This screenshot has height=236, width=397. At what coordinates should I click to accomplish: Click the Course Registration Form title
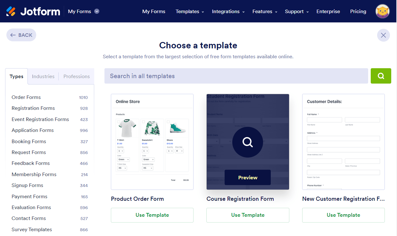(x=240, y=199)
